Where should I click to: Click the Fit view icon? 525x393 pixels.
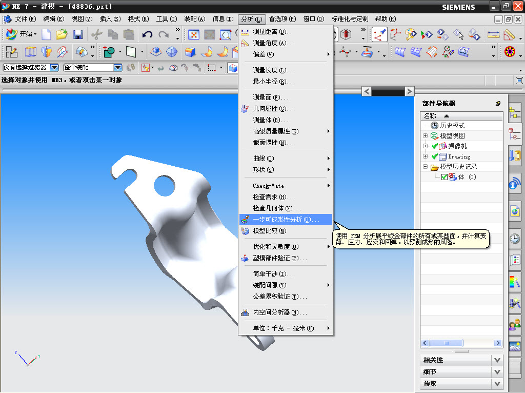193,34
